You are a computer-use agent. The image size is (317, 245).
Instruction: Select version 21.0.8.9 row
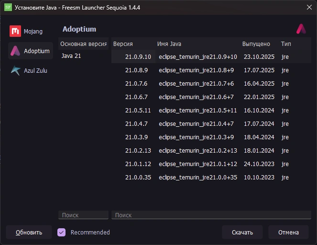(x=211, y=70)
